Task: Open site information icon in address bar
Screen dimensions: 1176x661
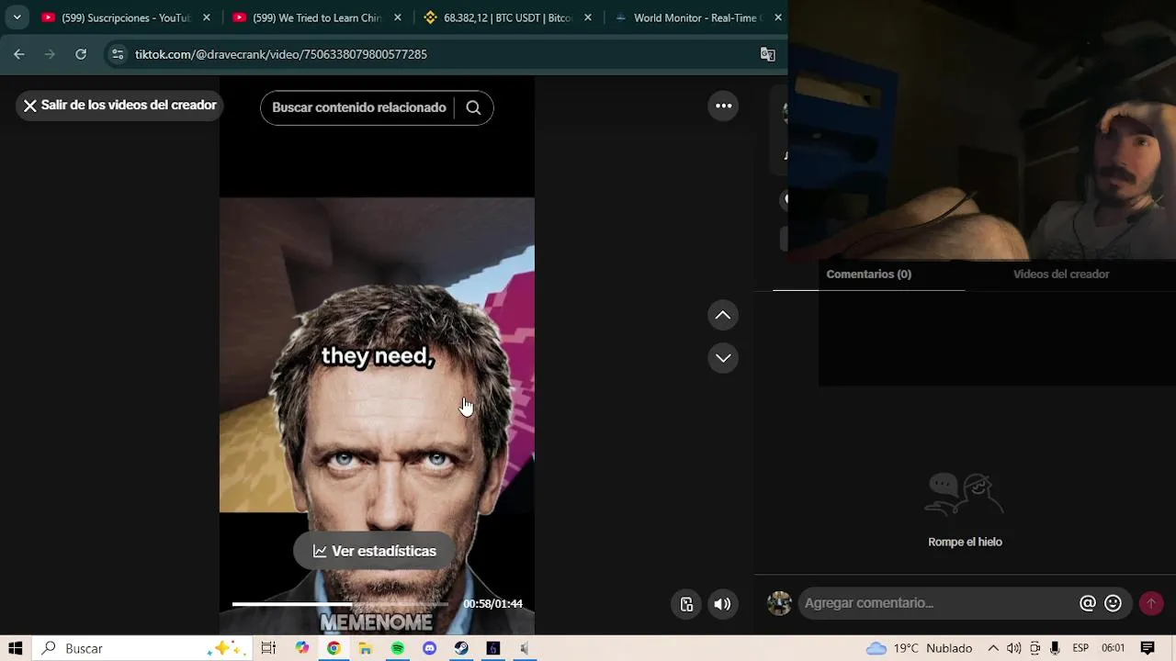Action: tap(117, 54)
